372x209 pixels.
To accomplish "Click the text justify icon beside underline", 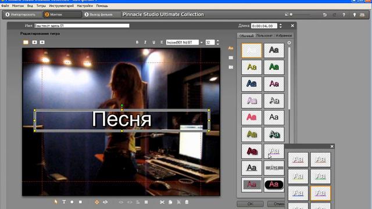I will point(162,42).
